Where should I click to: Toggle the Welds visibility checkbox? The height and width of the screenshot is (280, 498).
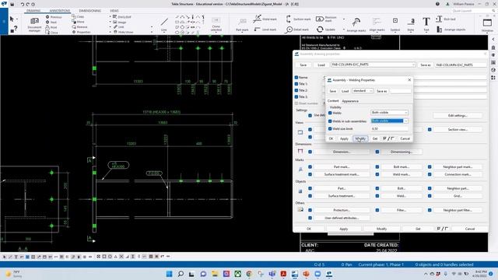(330, 113)
